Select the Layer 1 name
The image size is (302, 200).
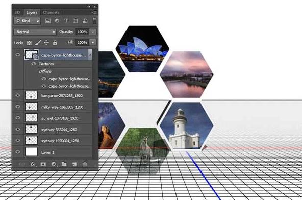pyautogui.click(x=47, y=152)
